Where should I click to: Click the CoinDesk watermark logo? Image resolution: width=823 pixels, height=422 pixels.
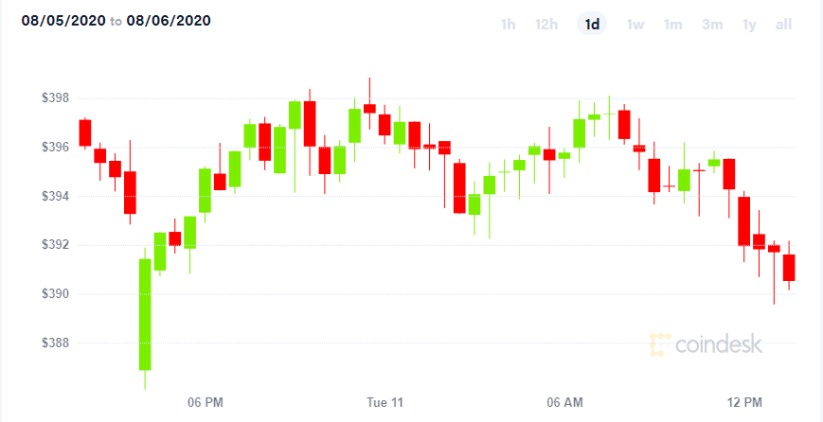(706, 344)
